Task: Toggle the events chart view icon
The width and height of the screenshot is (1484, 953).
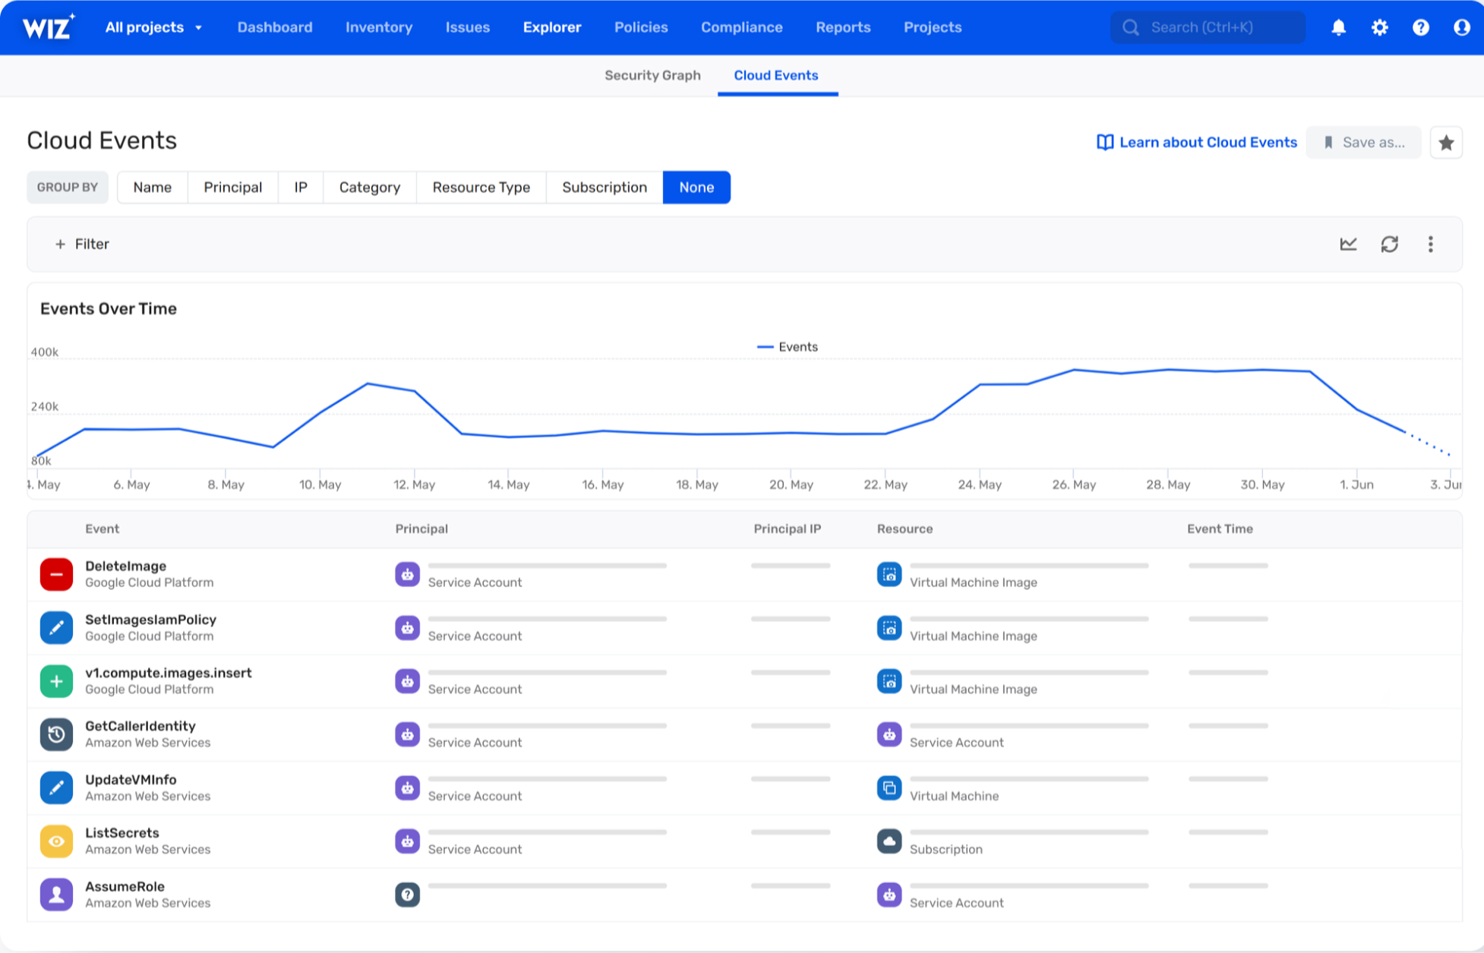Action: tap(1348, 244)
